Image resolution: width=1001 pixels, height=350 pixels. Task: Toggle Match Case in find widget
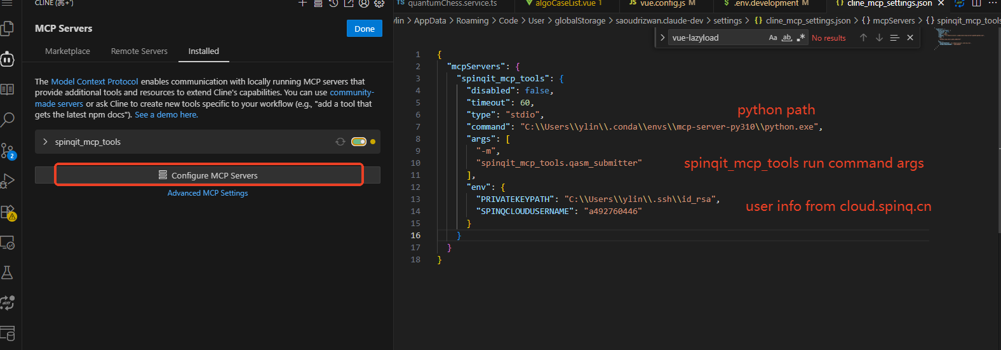773,38
